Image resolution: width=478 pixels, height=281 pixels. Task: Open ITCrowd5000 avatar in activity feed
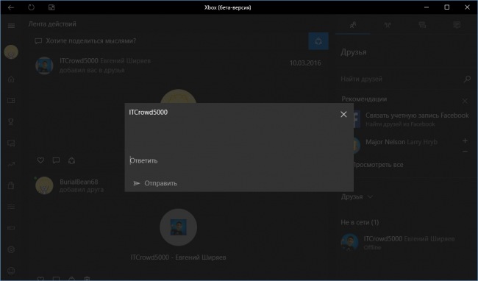44,65
